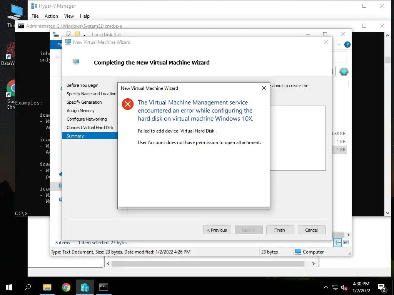Click the Hyper-V horizontal scrollbar track
The image size is (394, 295).
pyautogui.click(x=208, y=264)
